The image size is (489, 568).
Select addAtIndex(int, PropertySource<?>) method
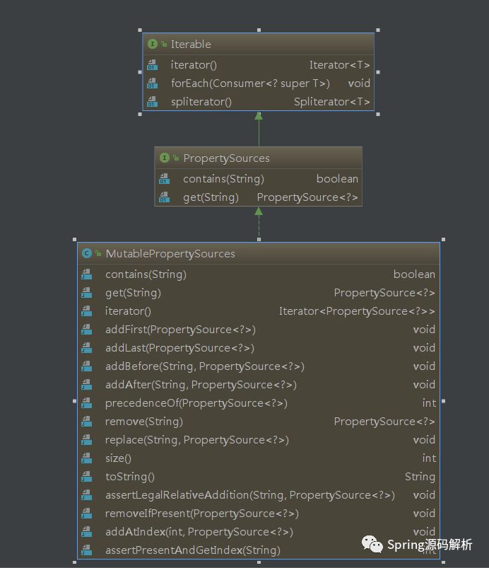coord(199,532)
